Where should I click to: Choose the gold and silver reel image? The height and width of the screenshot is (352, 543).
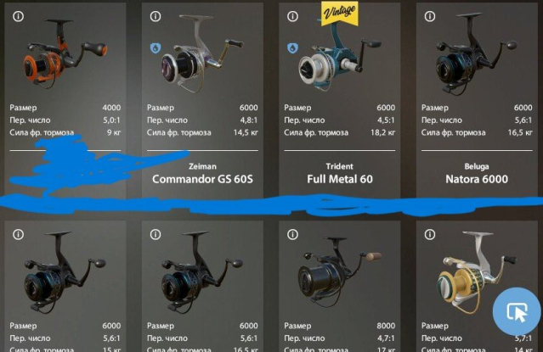click(x=477, y=271)
